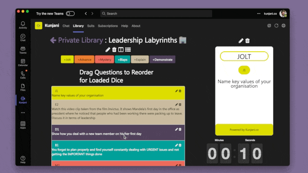Viewport: 308px width, 173px height.
Task: Edit question E2 pencil icon
Action: pyautogui.click(x=176, y=105)
